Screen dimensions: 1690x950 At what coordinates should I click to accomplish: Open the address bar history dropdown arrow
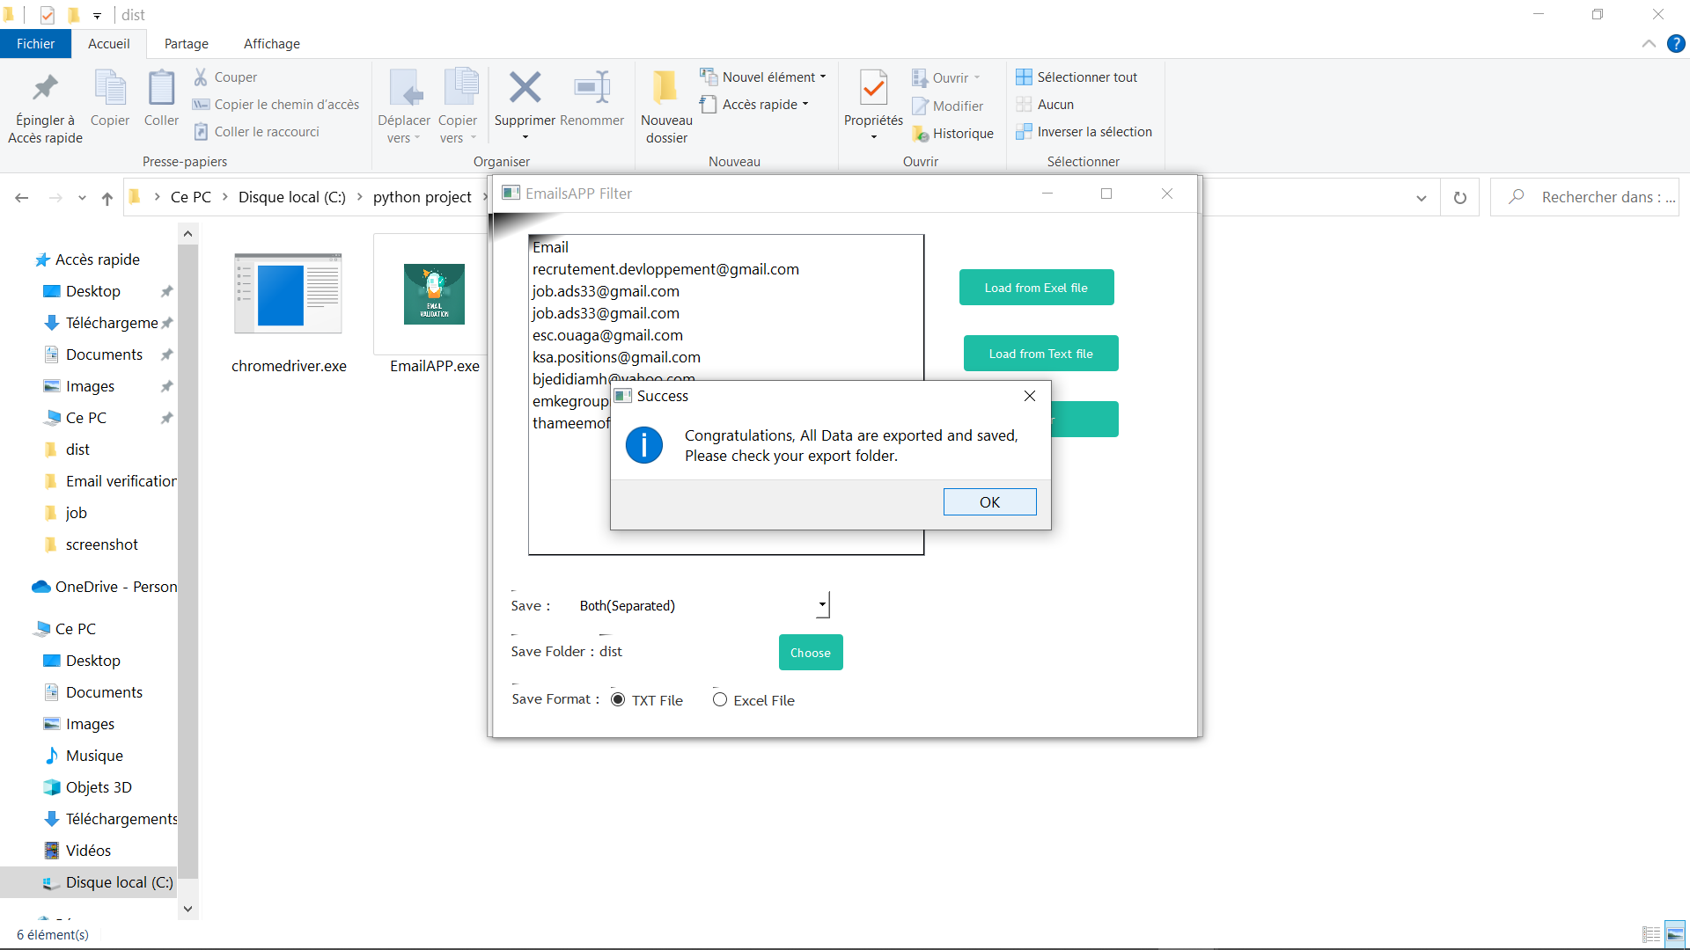[x=1421, y=198]
